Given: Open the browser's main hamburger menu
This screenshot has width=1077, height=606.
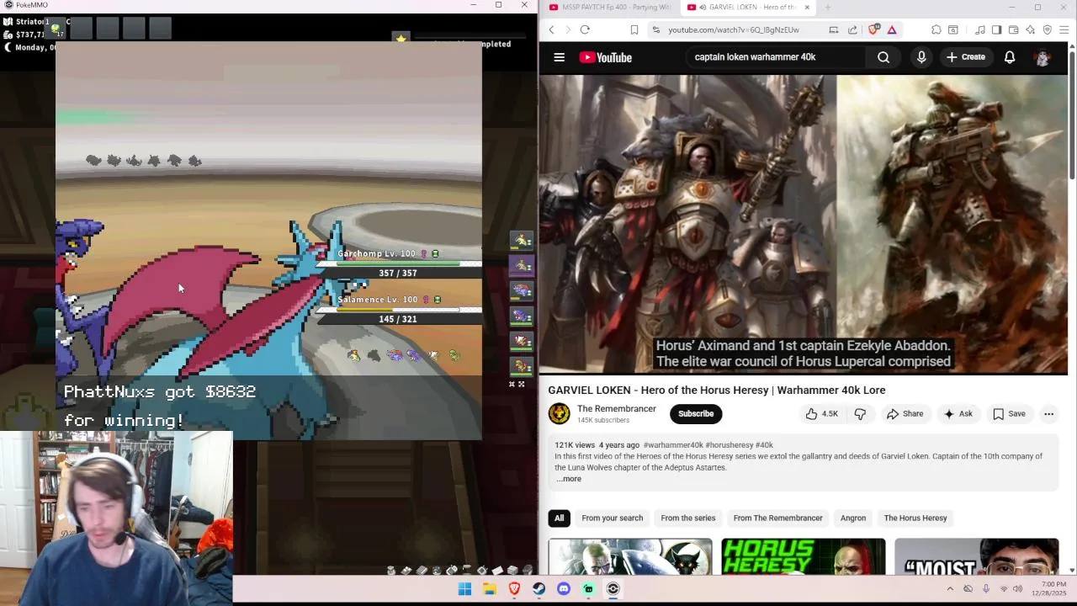Looking at the screenshot, I should (x=1064, y=29).
